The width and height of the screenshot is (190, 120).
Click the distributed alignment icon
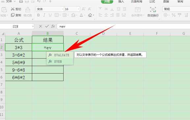tap(124, 15)
